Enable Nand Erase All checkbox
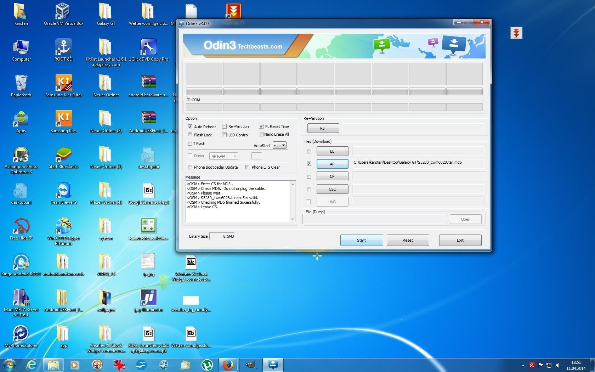The height and width of the screenshot is (372, 595). click(x=261, y=134)
